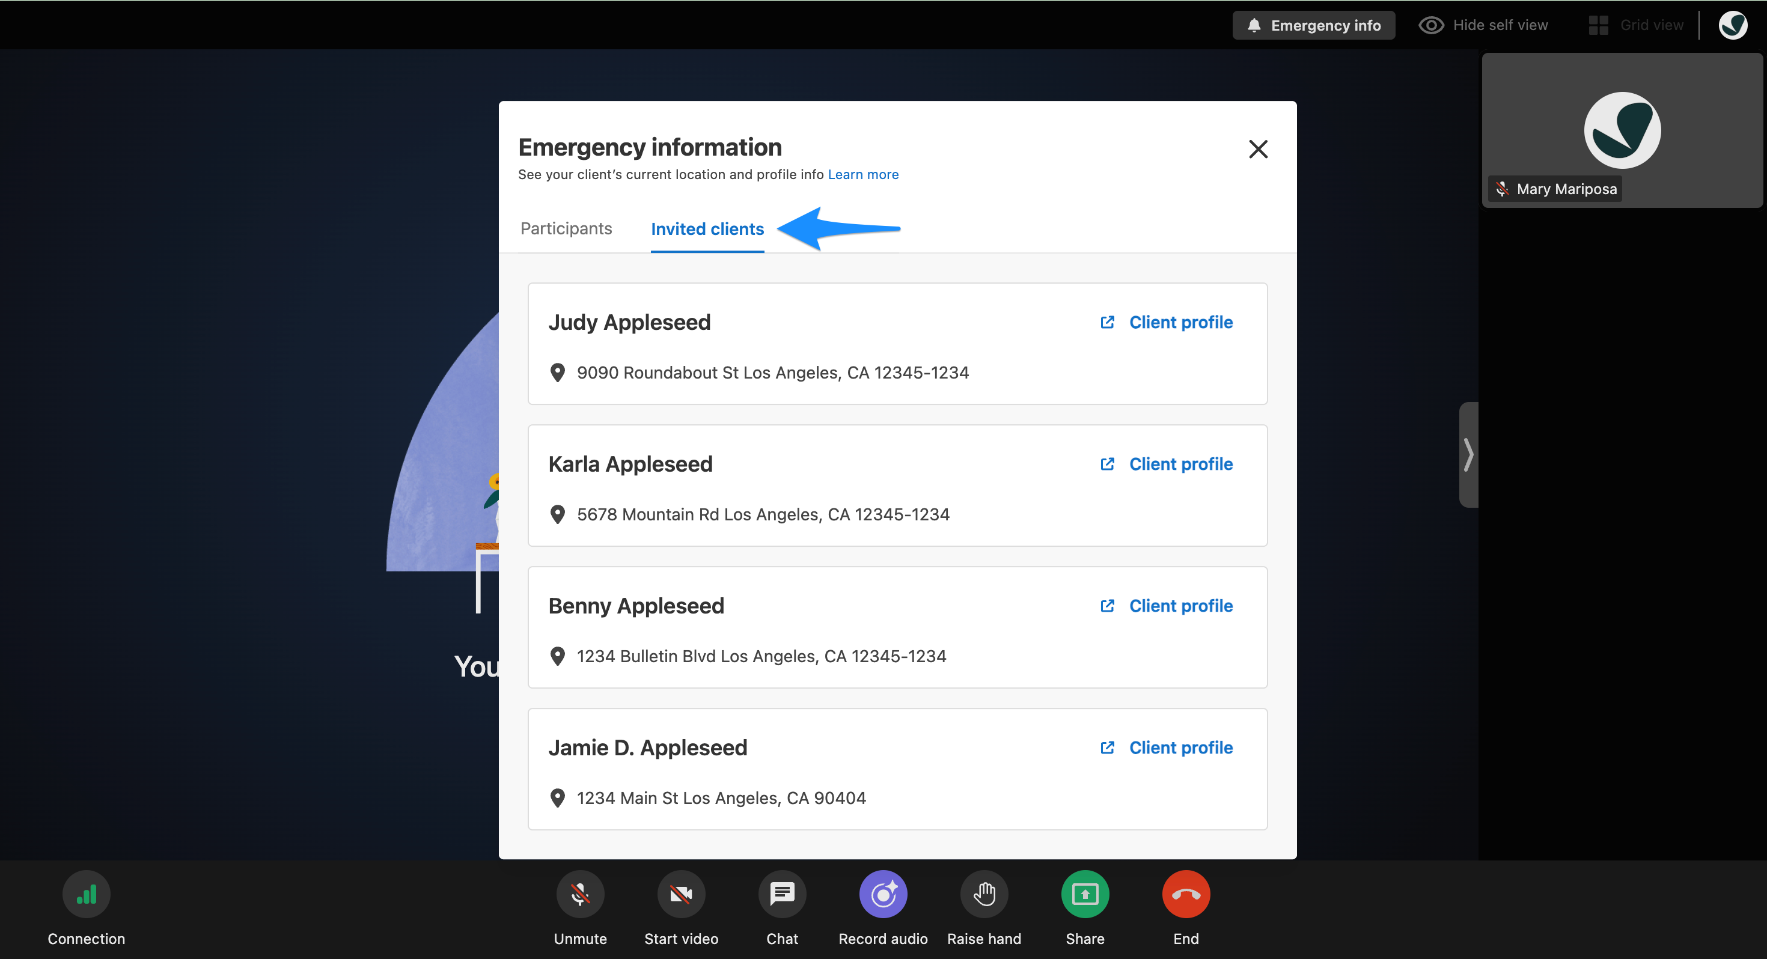This screenshot has width=1767, height=959.
Task: Unmute the microphone
Action: (581, 895)
